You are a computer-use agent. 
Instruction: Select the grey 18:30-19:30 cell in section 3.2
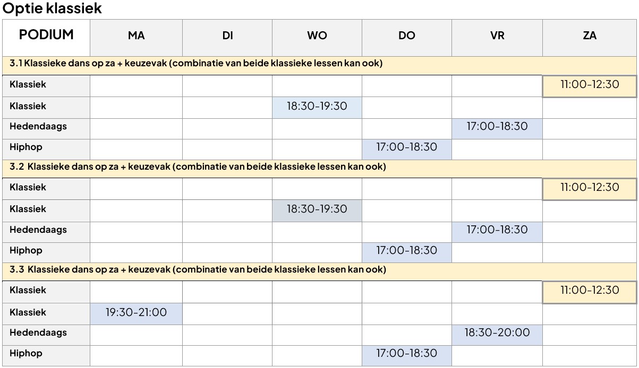(x=317, y=211)
